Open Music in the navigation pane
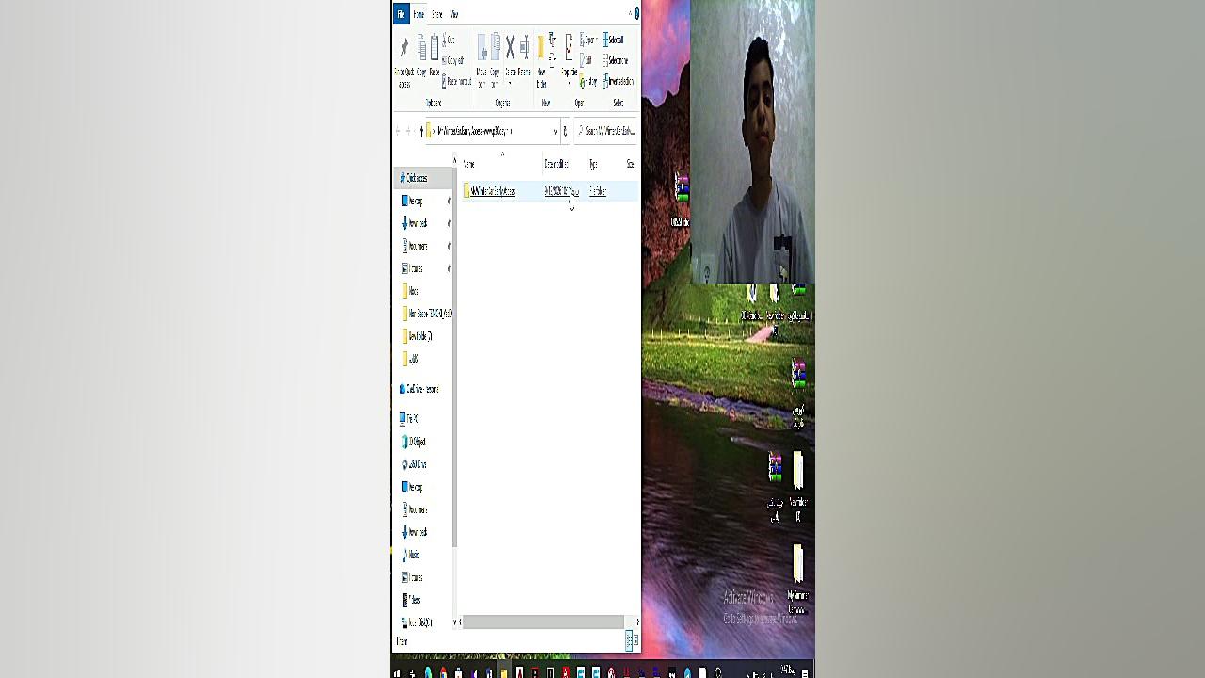1205x678 pixels. click(412, 555)
